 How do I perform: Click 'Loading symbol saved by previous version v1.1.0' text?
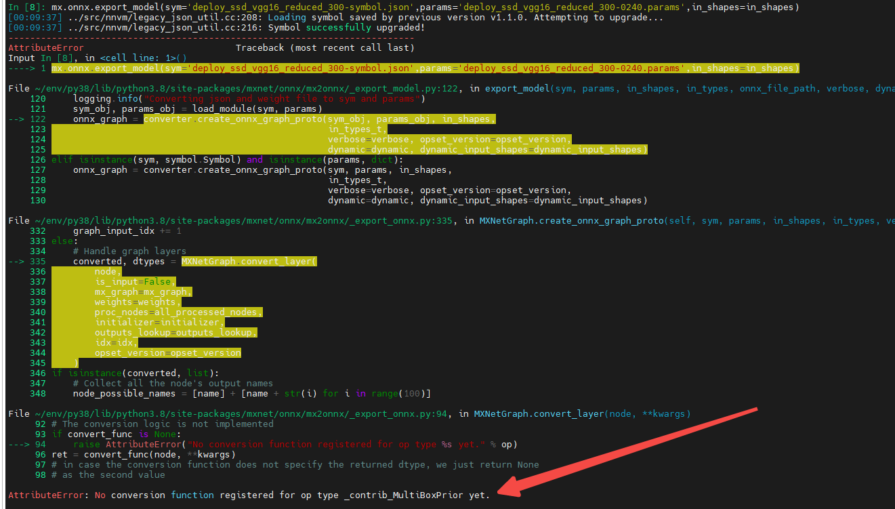point(395,17)
